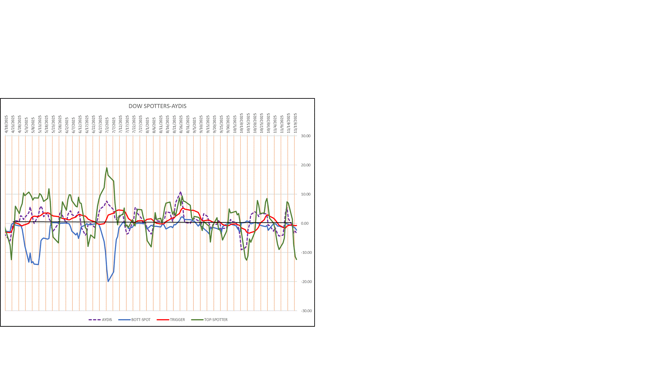Screen dimensions: 663x373
Task: Select the AYDIS legend entry
Action: click(107, 320)
